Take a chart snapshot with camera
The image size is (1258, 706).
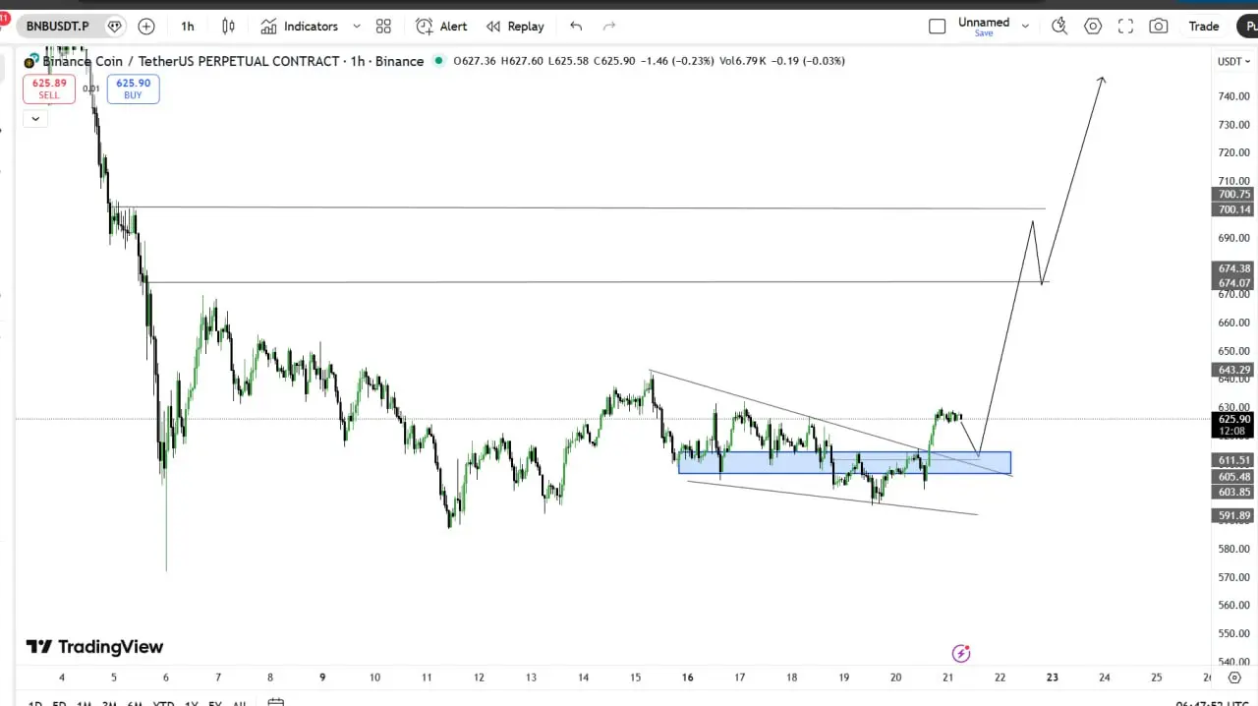coord(1159,27)
